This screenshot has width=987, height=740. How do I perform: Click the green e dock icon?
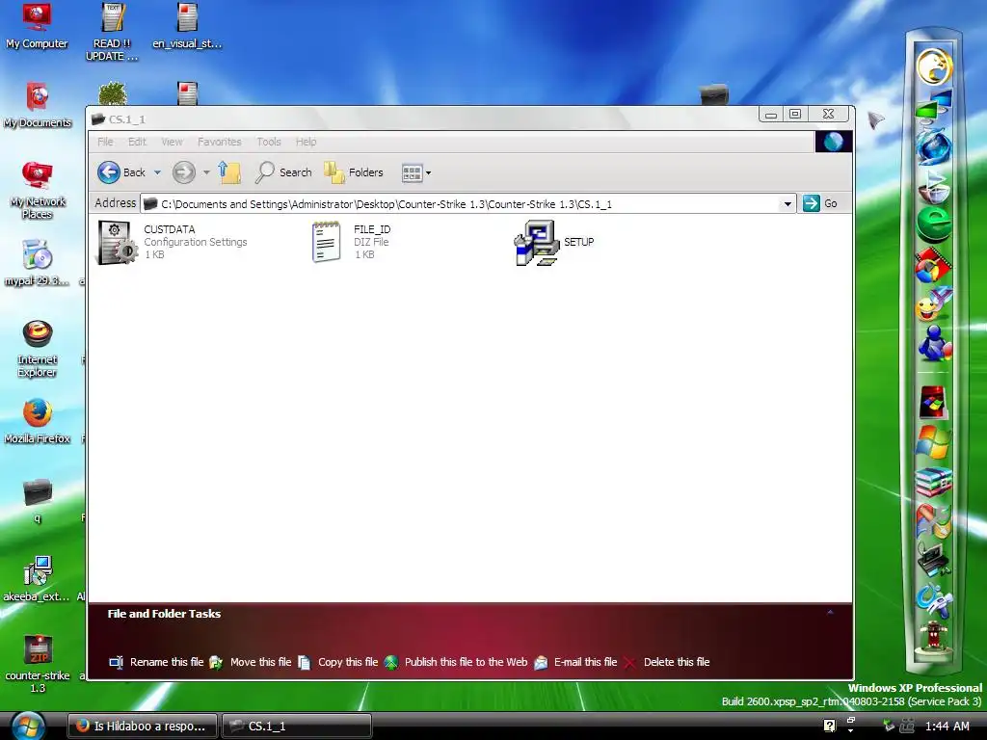(933, 225)
